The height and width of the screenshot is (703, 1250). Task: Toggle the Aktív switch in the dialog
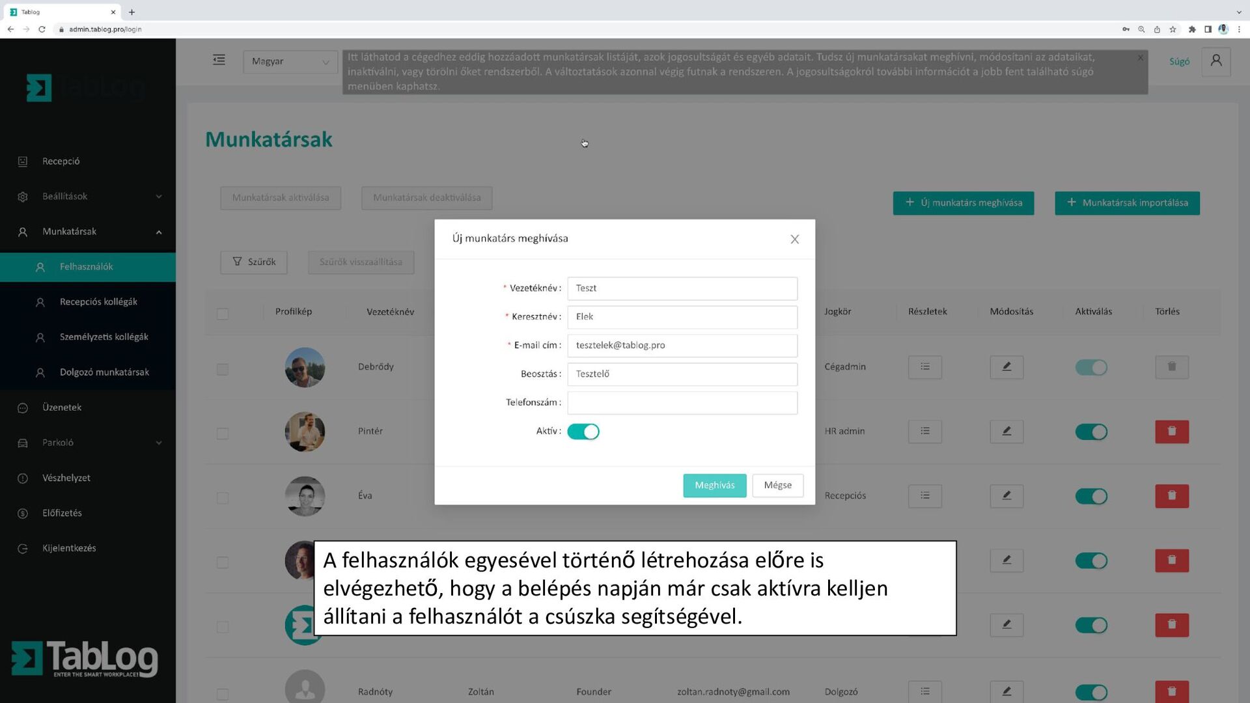[583, 432]
